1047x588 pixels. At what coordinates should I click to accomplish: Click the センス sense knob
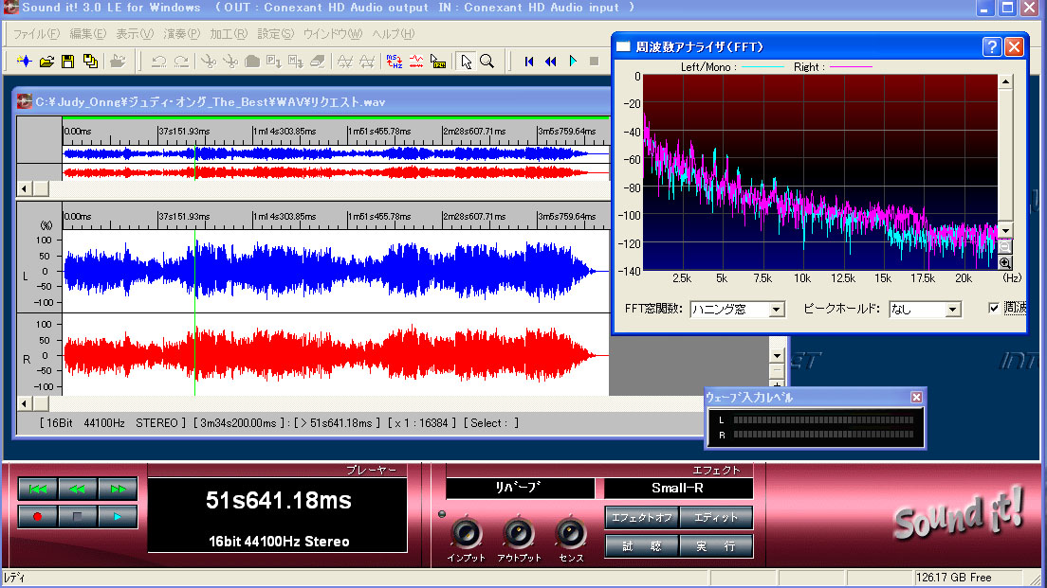[x=570, y=533]
